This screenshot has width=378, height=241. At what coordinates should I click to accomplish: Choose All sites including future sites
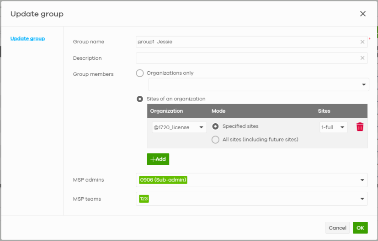click(x=215, y=140)
